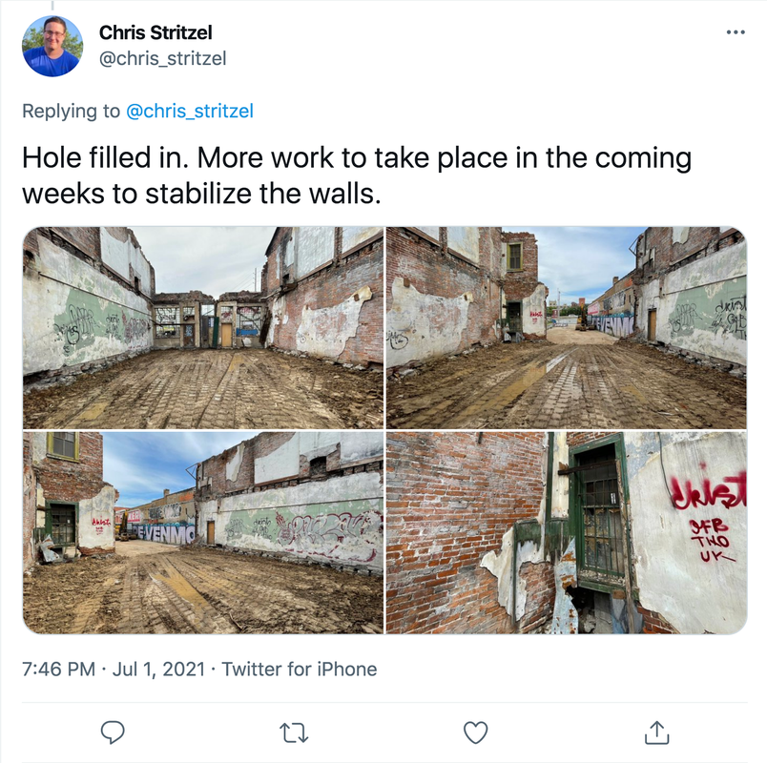Click the 7:46 PM timestamp
Screen dimensions: 767x763
[x=59, y=670]
